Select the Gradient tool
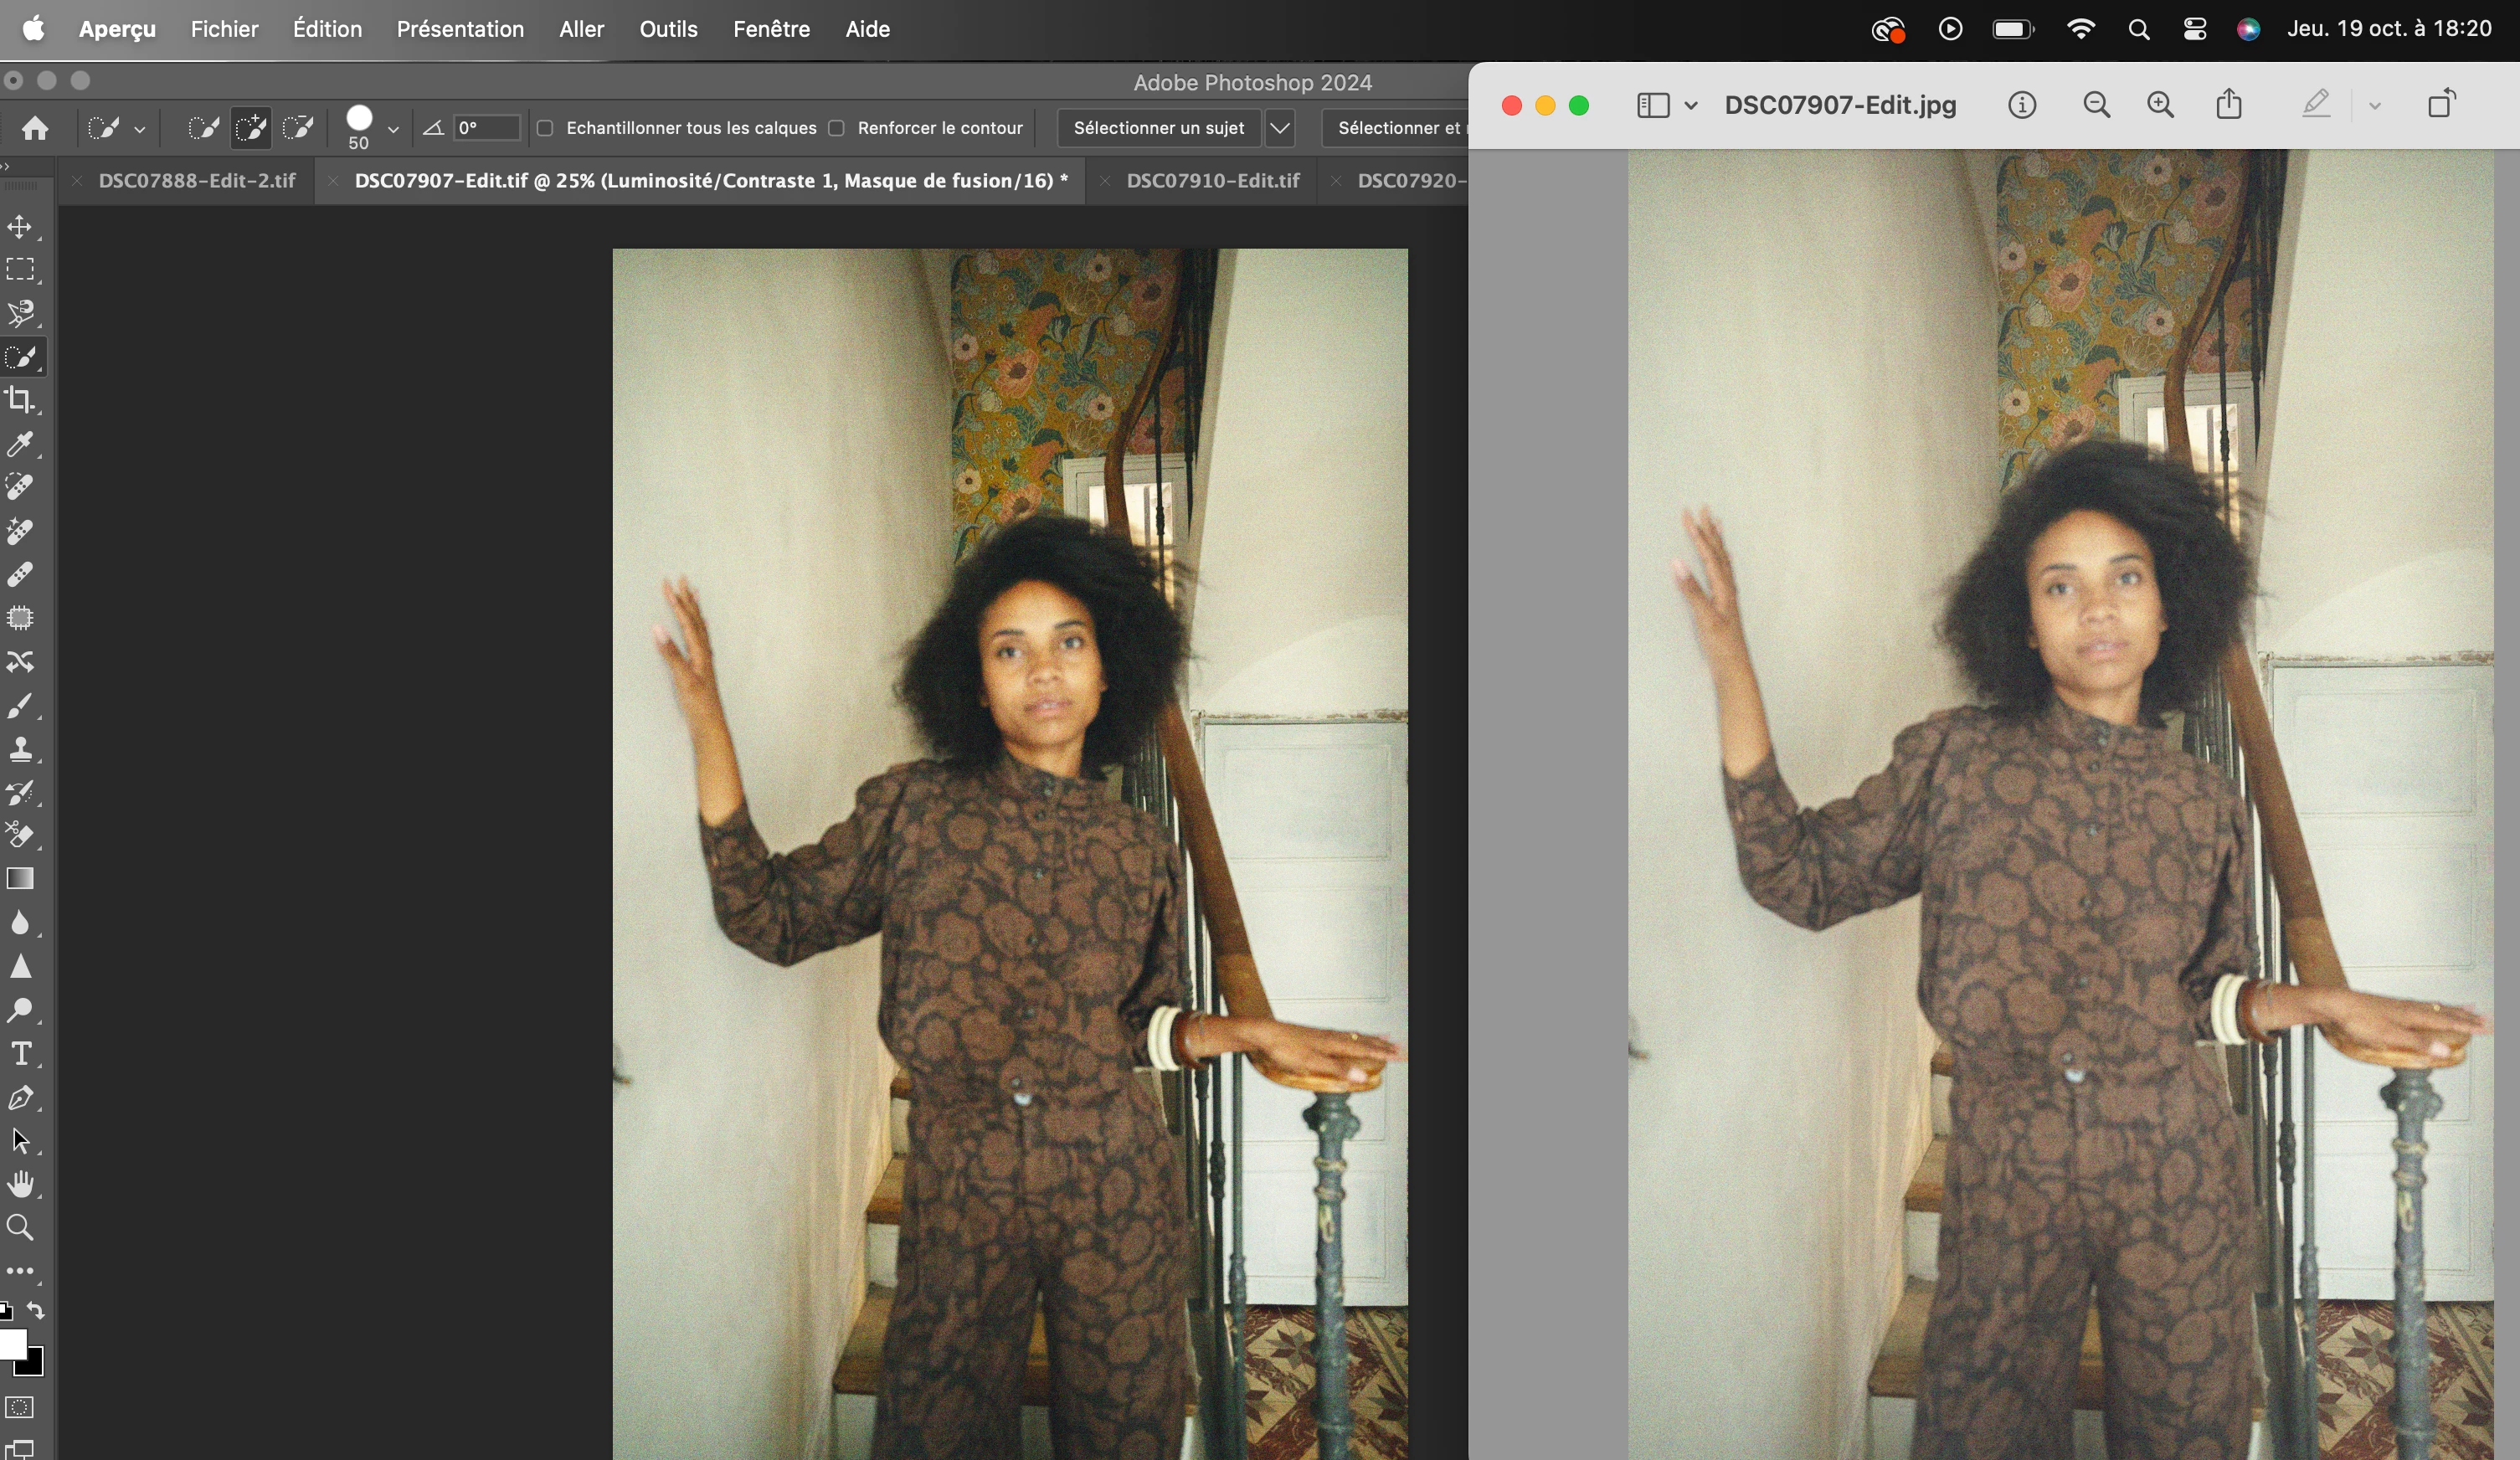The height and width of the screenshot is (1460, 2520). pos(20,879)
